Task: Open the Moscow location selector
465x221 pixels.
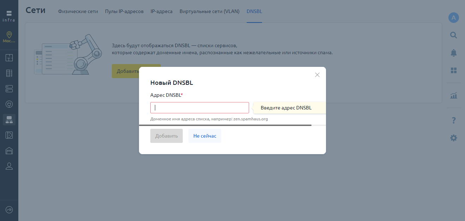Action: (x=9, y=37)
